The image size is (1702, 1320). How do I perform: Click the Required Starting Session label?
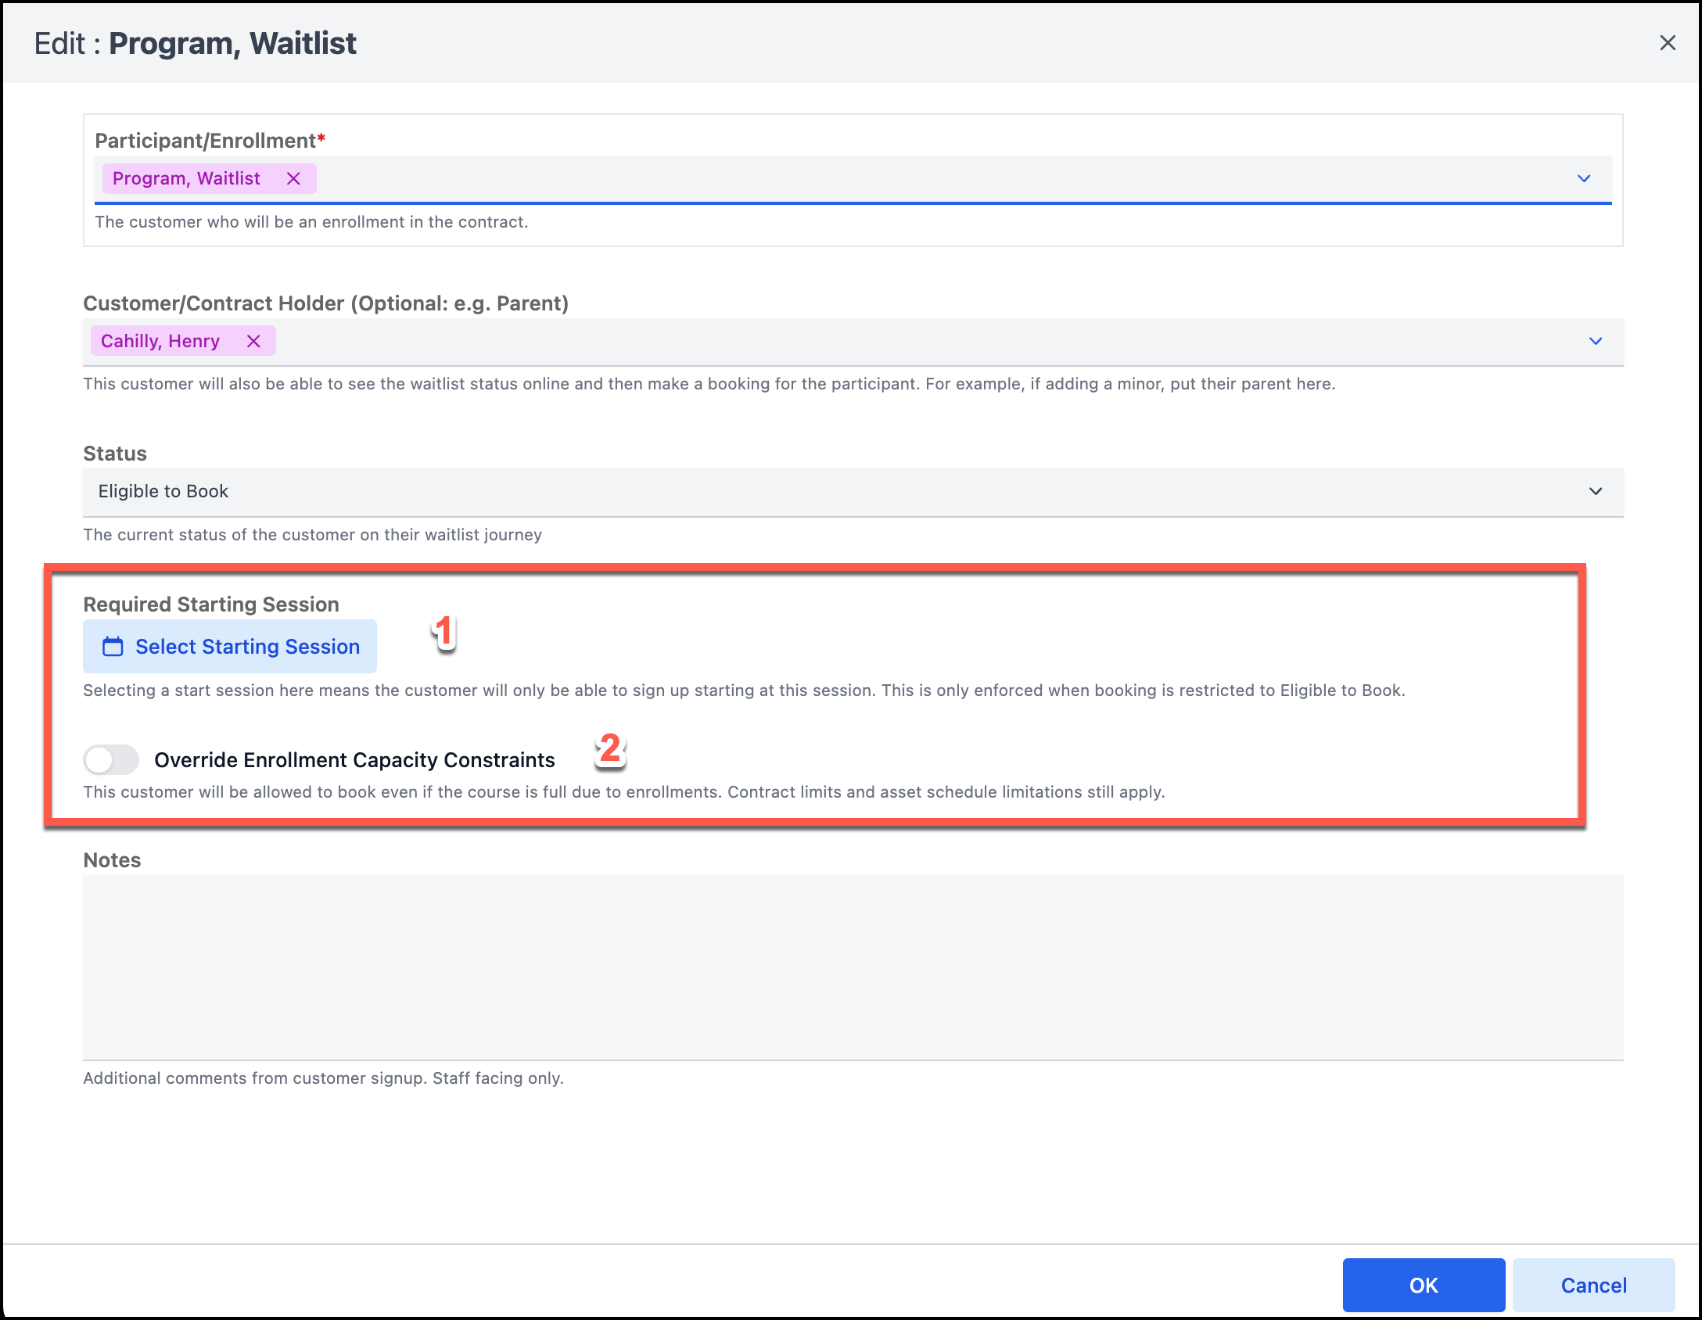[211, 604]
